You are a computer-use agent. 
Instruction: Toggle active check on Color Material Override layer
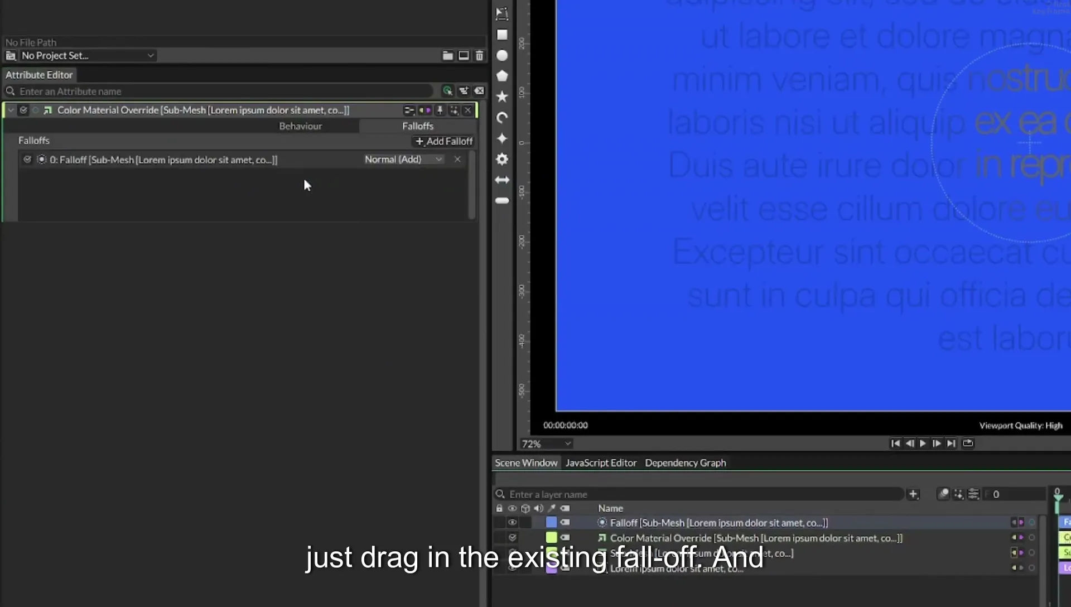[x=512, y=538]
